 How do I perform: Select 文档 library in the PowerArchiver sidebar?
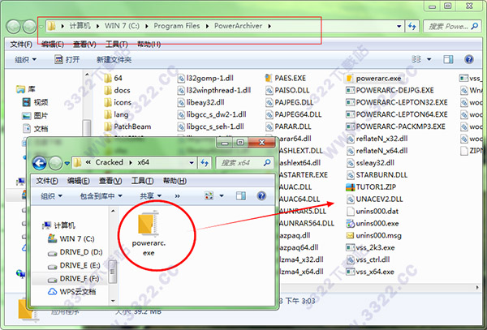pos(35,128)
